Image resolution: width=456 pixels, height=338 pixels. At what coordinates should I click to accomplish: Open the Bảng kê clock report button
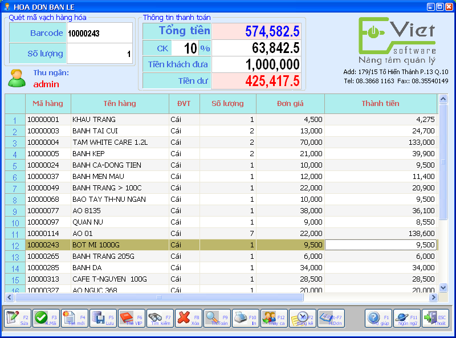[x=303, y=318]
